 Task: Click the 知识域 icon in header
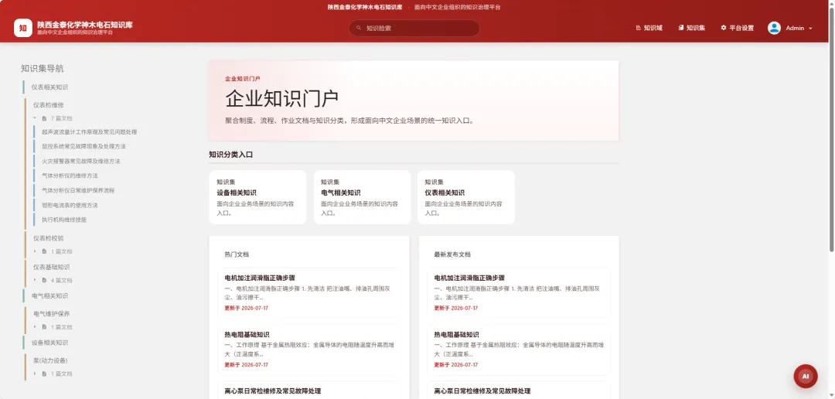click(638, 28)
